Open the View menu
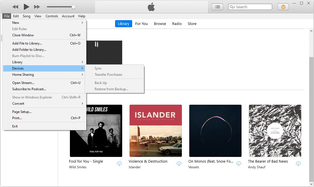314x187 pixels. [x=38, y=16]
